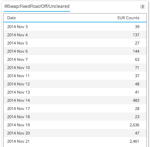The height and width of the screenshot is (147, 150).
Task: Select the 2014 Nov 17 date cell
Action: click(x=19, y=109)
